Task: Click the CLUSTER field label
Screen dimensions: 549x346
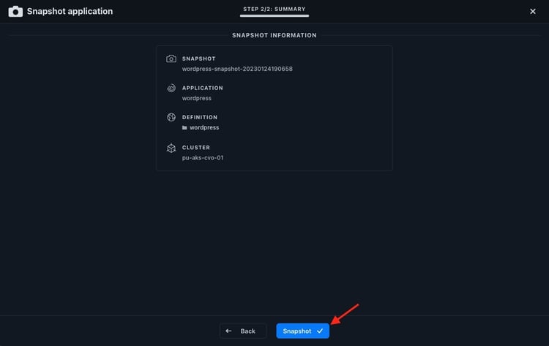Action: coord(196,147)
